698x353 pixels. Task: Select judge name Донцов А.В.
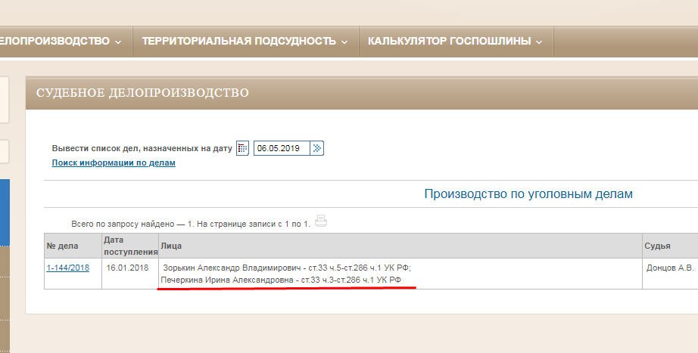[x=670, y=268]
